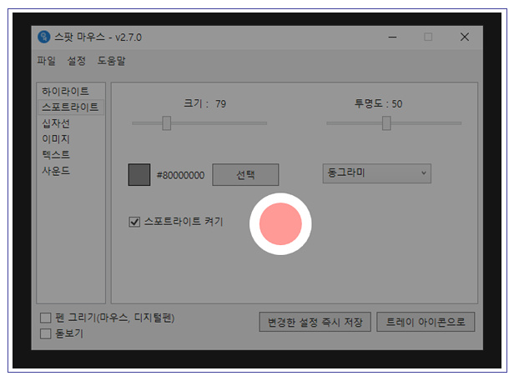Open the 도움말 menu
Image resolution: width=514 pixels, height=381 pixels.
click(112, 61)
